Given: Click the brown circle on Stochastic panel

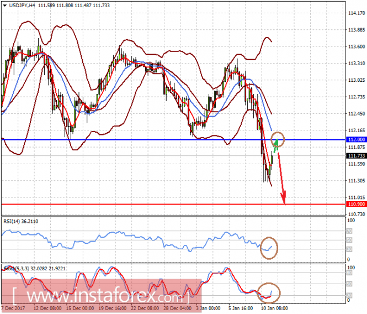Looking at the screenshot, I should pos(268,293).
